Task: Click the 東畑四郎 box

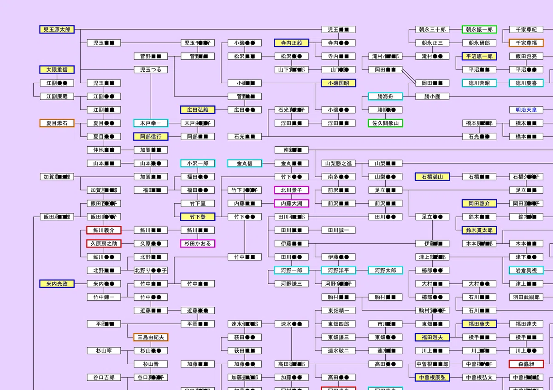Action: (339, 324)
